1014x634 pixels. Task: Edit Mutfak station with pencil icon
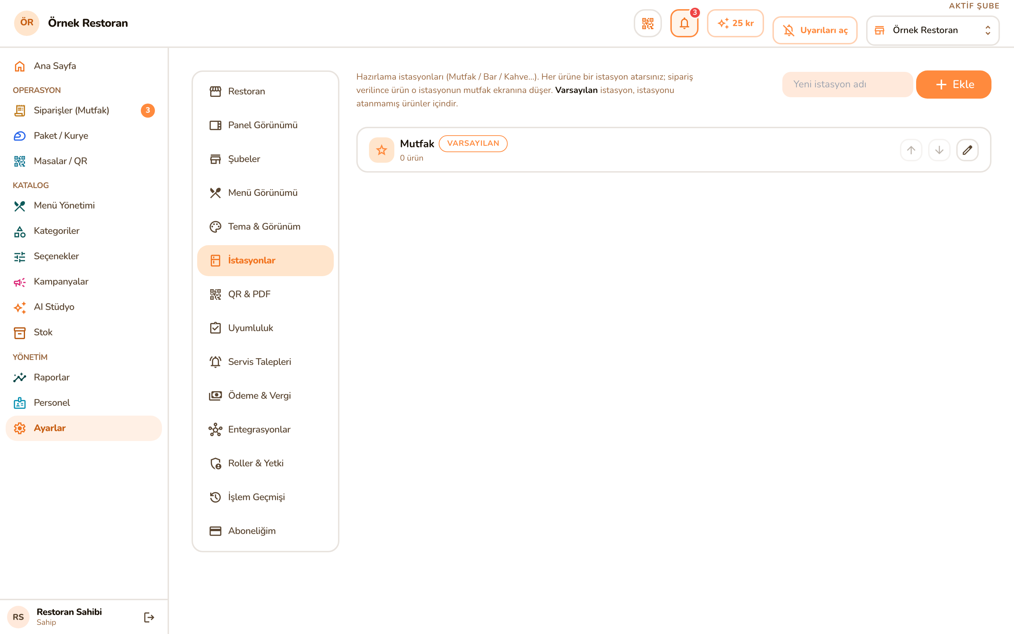coord(967,150)
